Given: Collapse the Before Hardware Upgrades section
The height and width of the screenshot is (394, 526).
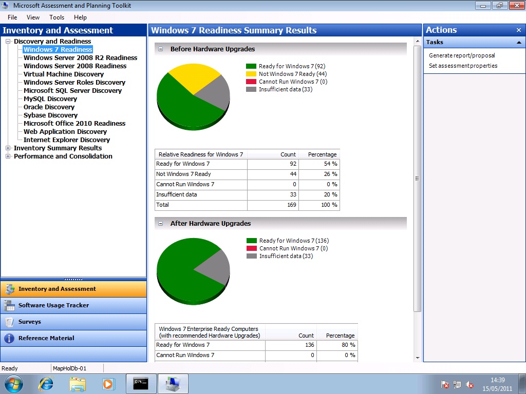Looking at the screenshot, I should 161,49.
